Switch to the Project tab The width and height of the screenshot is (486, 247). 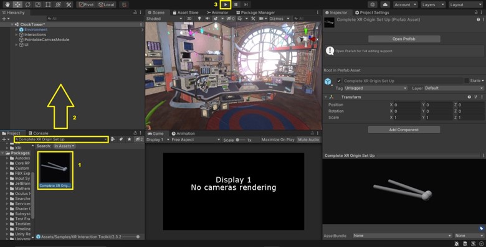coord(11,133)
